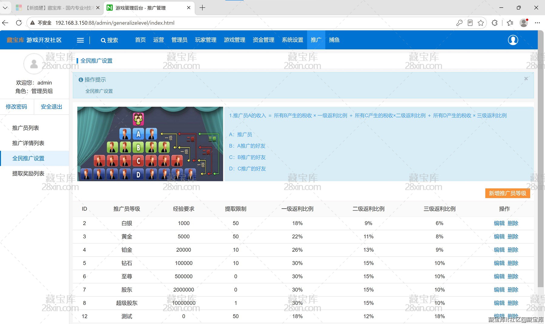The width and height of the screenshot is (545, 324).
Task: Close the 游戏管理后台 browser tab
Action: tap(189, 8)
